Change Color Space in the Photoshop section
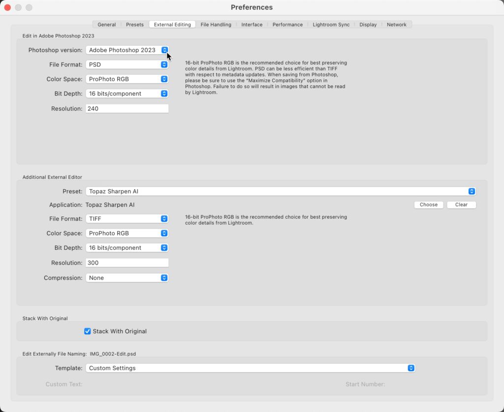504x412 pixels. click(x=127, y=79)
